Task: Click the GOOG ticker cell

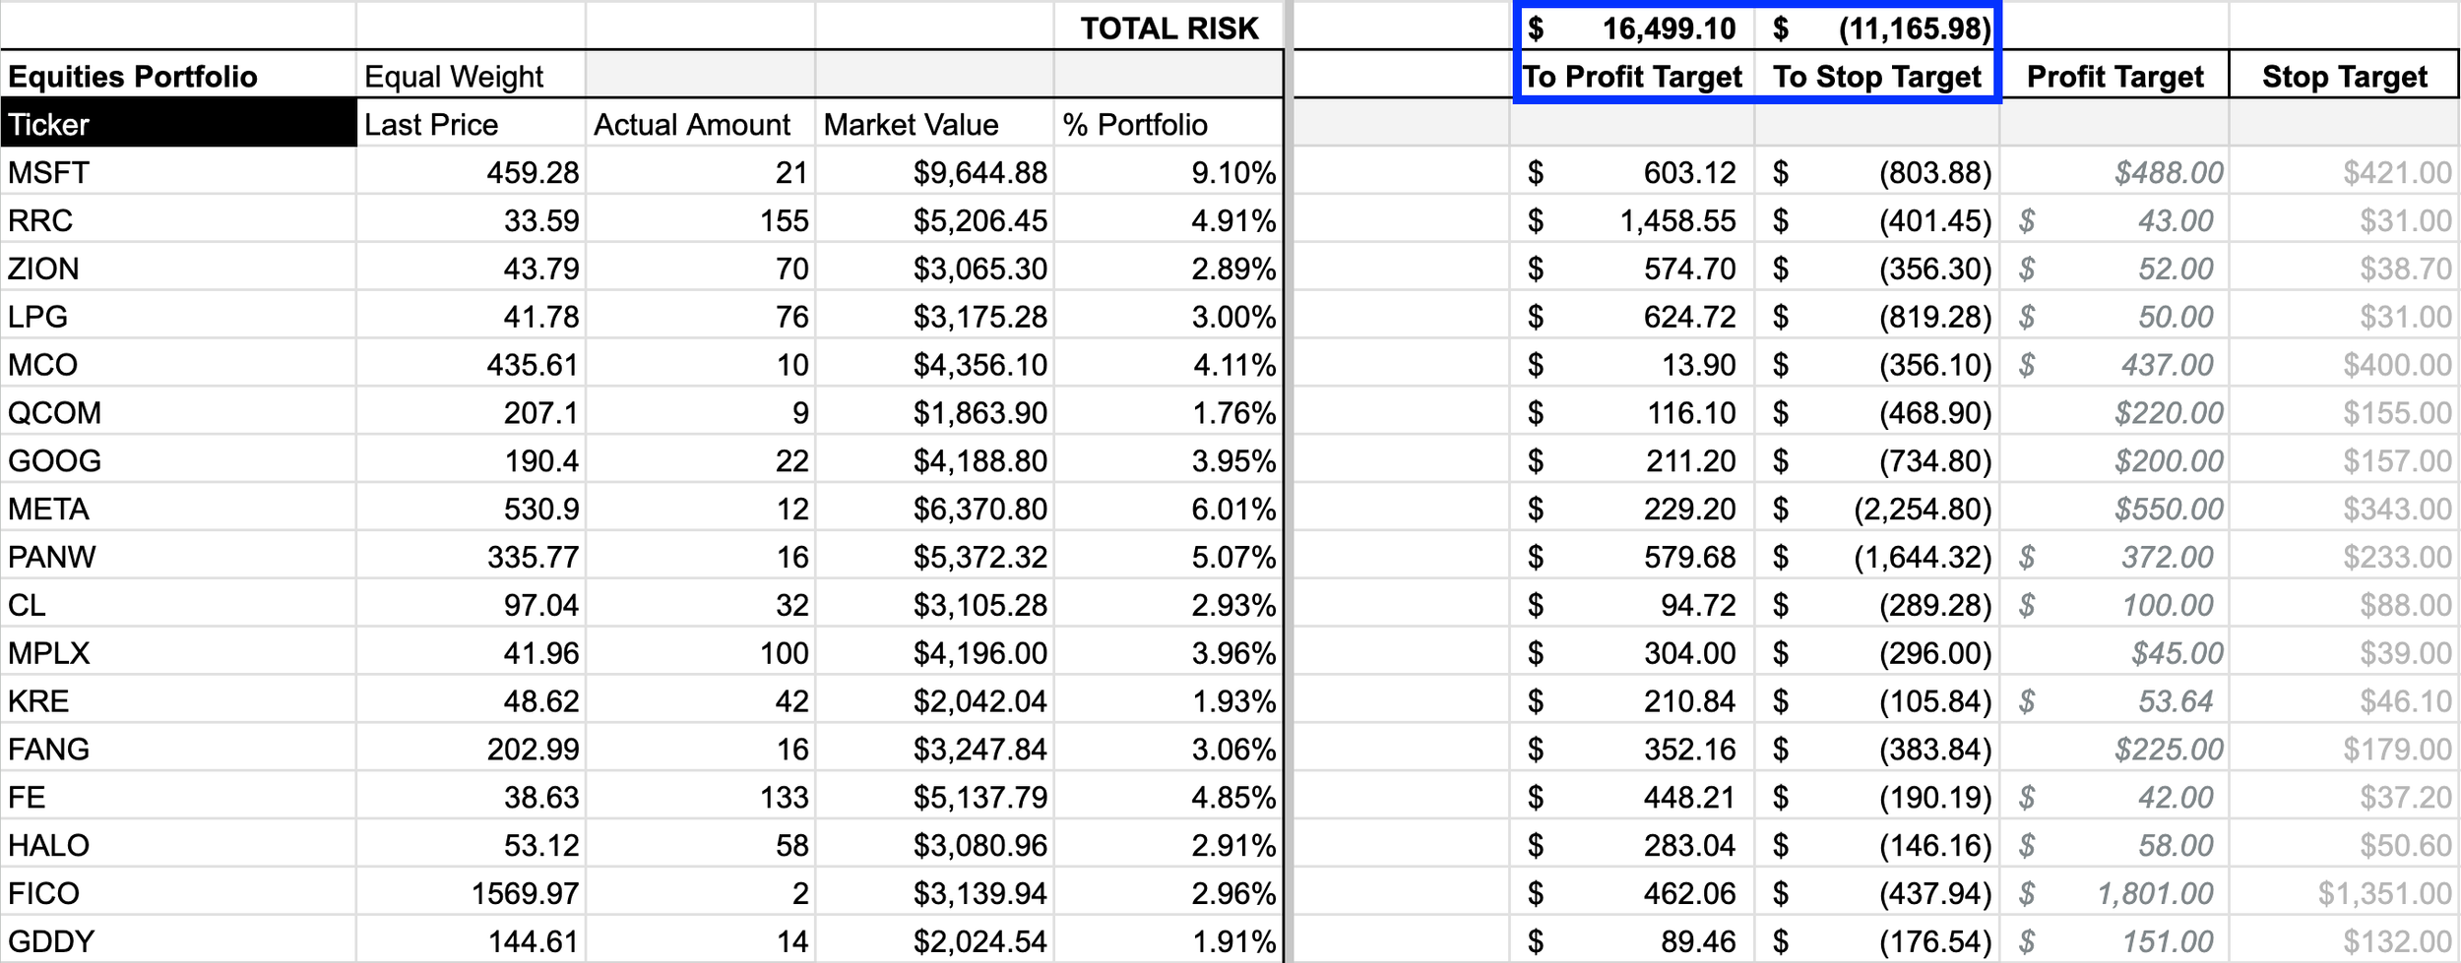Action: pyautogui.click(x=178, y=460)
